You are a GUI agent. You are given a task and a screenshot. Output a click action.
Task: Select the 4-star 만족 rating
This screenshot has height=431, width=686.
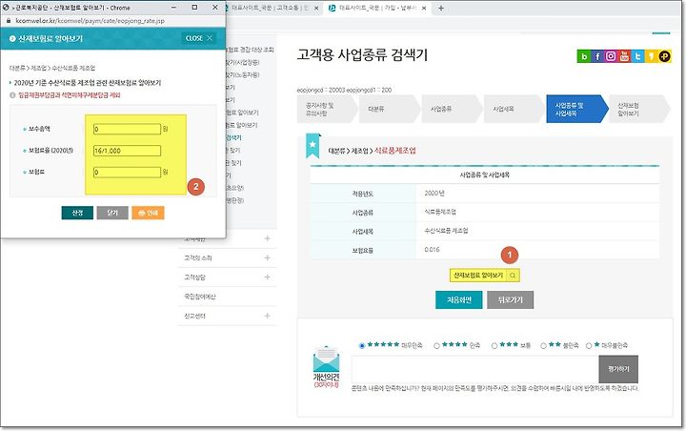(x=436, y=345)
